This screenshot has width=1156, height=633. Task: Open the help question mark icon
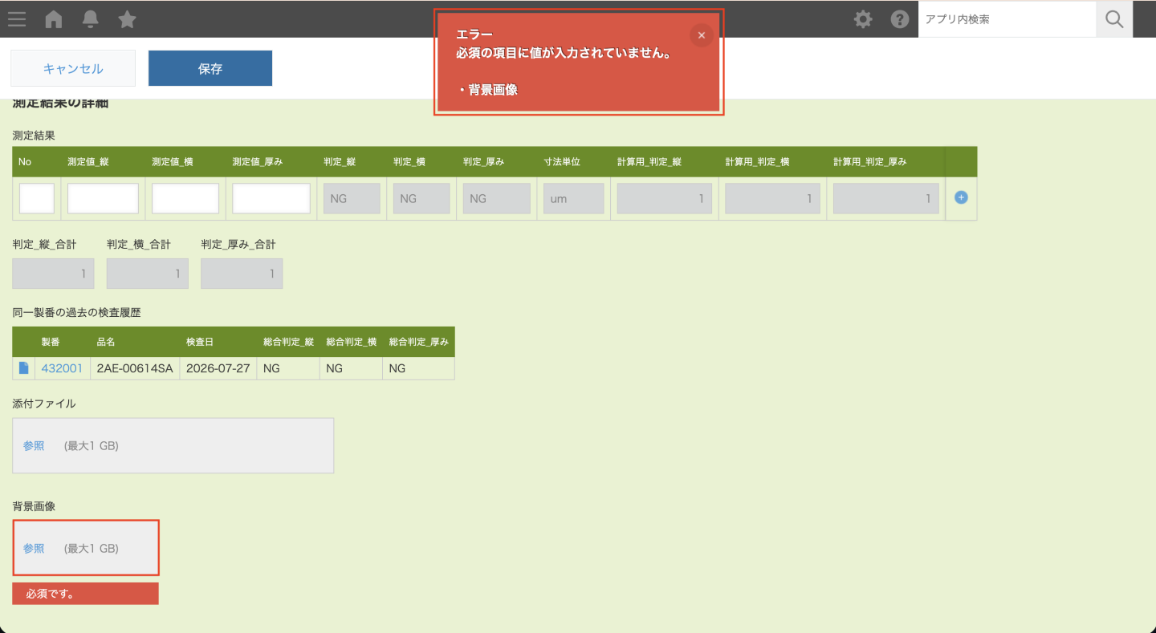[x=900, y=19]
